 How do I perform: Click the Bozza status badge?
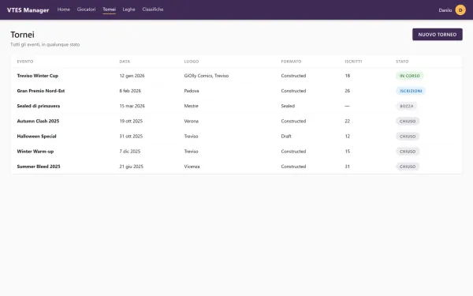point(407,106)
